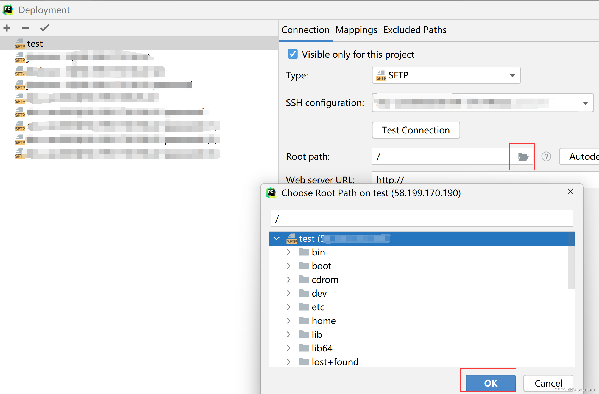Open the Type SFTP dropdown
Viewport: 599px width, 394px height.
click(446, 75)
